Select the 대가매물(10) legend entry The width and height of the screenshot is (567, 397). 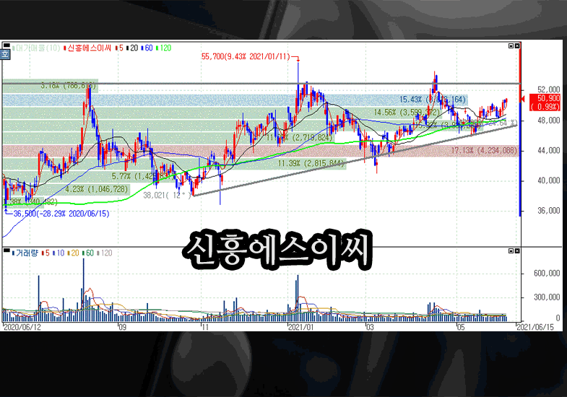[36, 48]
